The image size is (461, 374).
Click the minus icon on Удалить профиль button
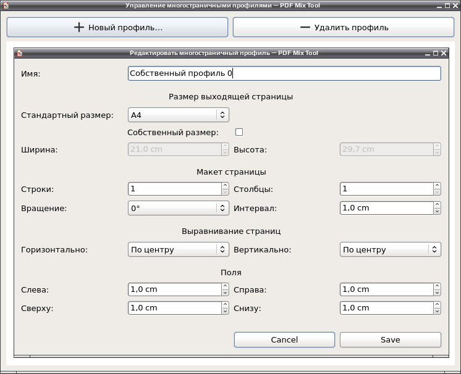tap(305, 27)
